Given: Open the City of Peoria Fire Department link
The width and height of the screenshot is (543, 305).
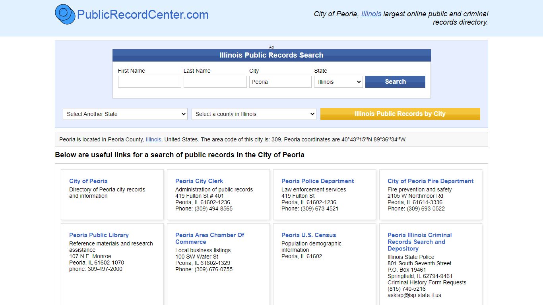Looking at the screenshot, I should [x=431, y=181].
